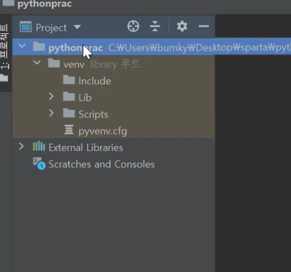291x272 pixels.
Task: Click the Scripts folder icon
Action: (x=69, y=113)
